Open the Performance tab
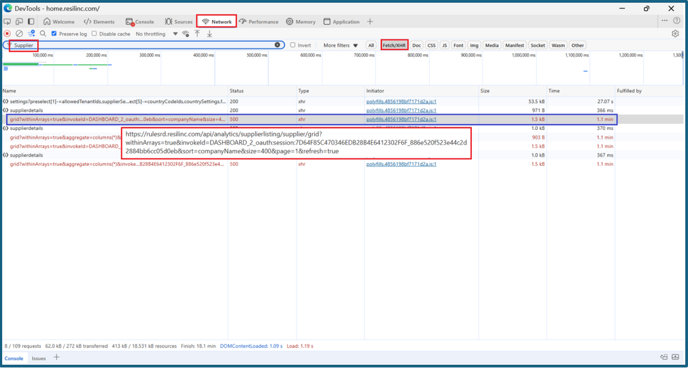Viewport: 688px width, 368px height. [259, 22]
